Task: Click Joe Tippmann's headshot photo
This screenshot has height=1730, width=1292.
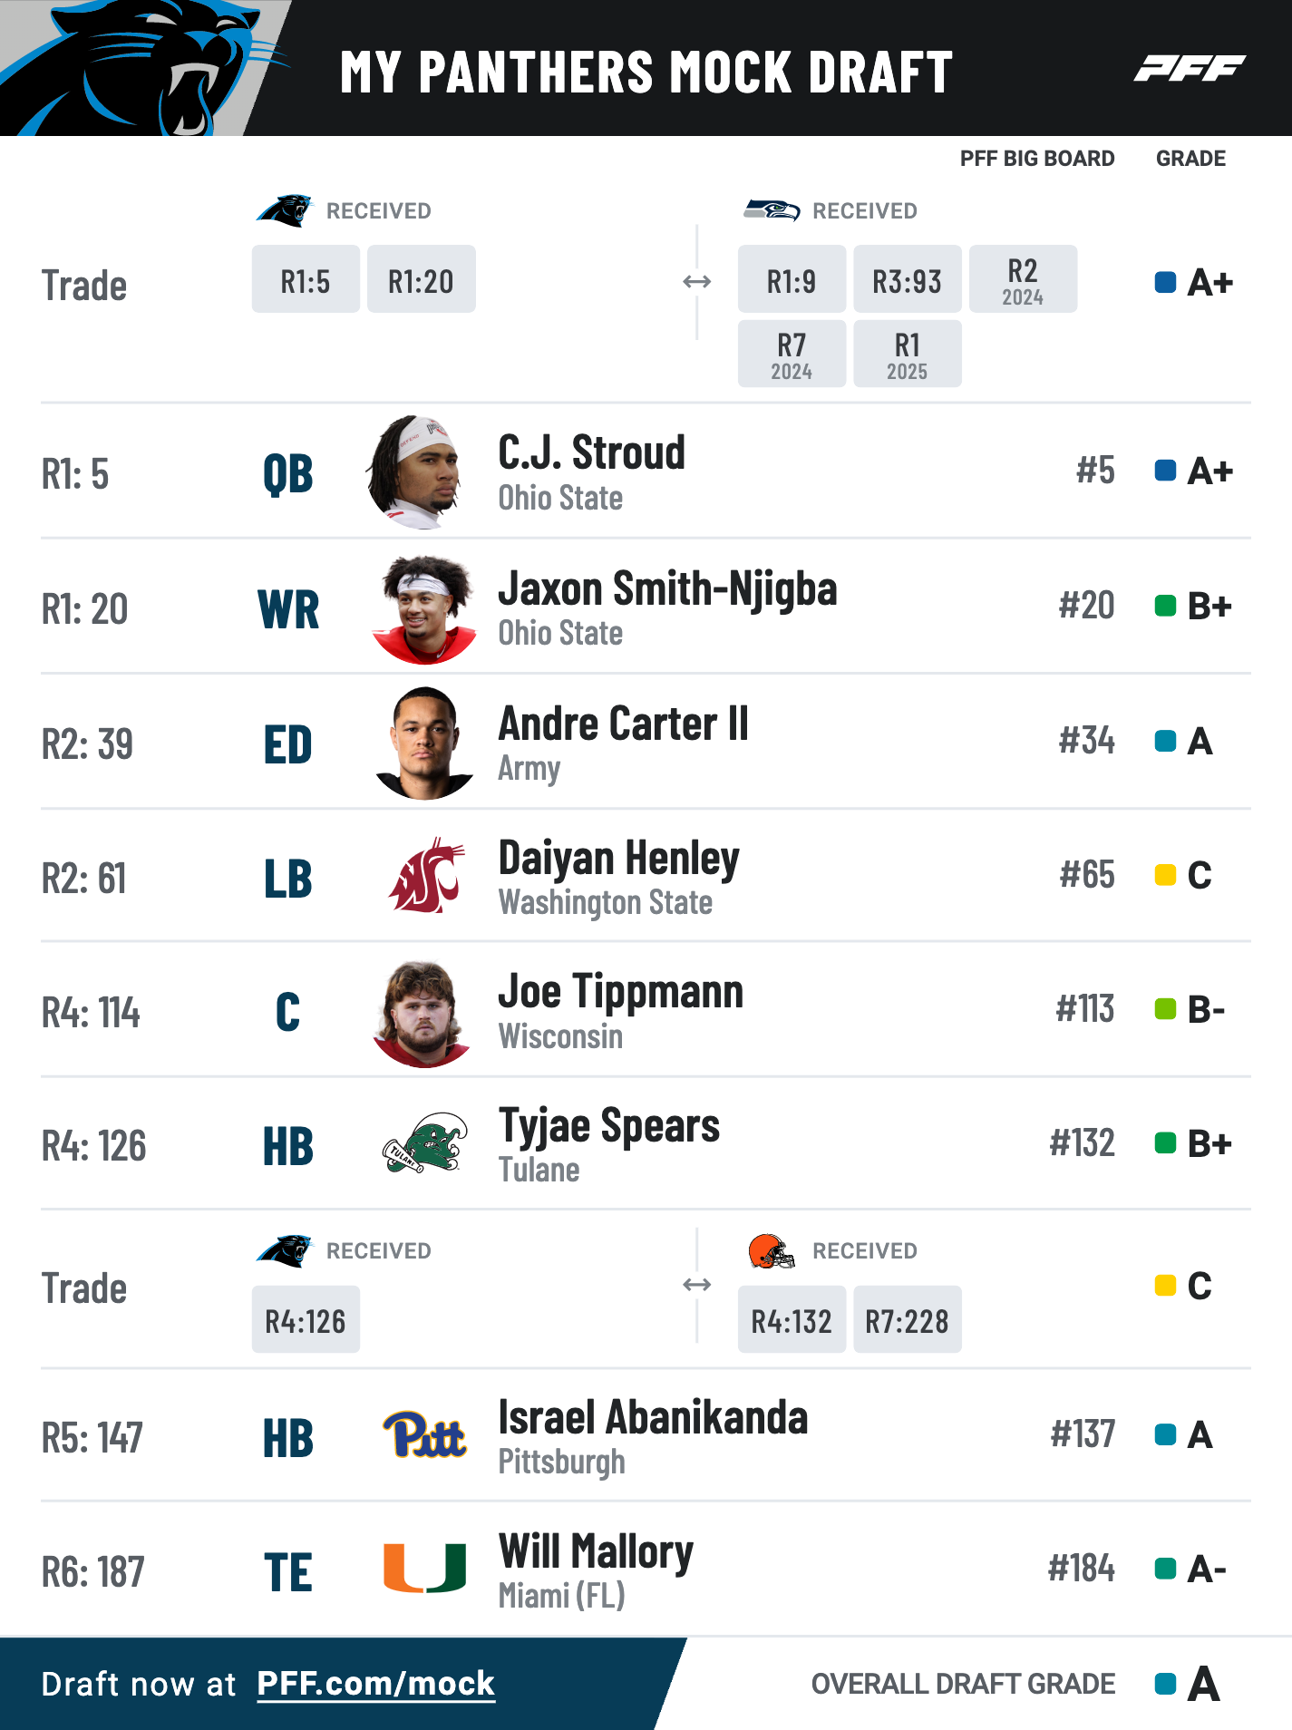Action: click(423, 1014)
